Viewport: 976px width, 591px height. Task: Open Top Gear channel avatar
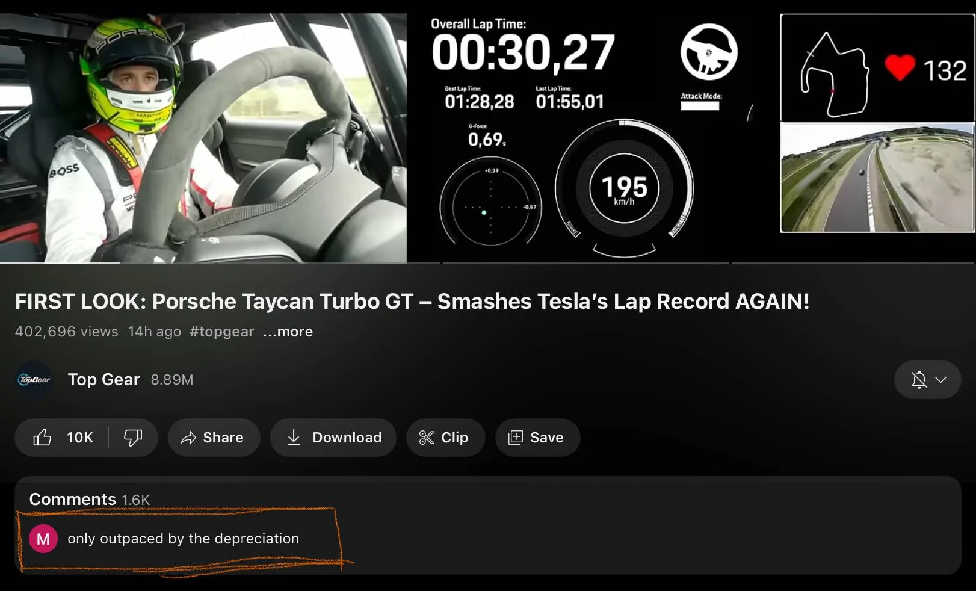pos(34,380)
